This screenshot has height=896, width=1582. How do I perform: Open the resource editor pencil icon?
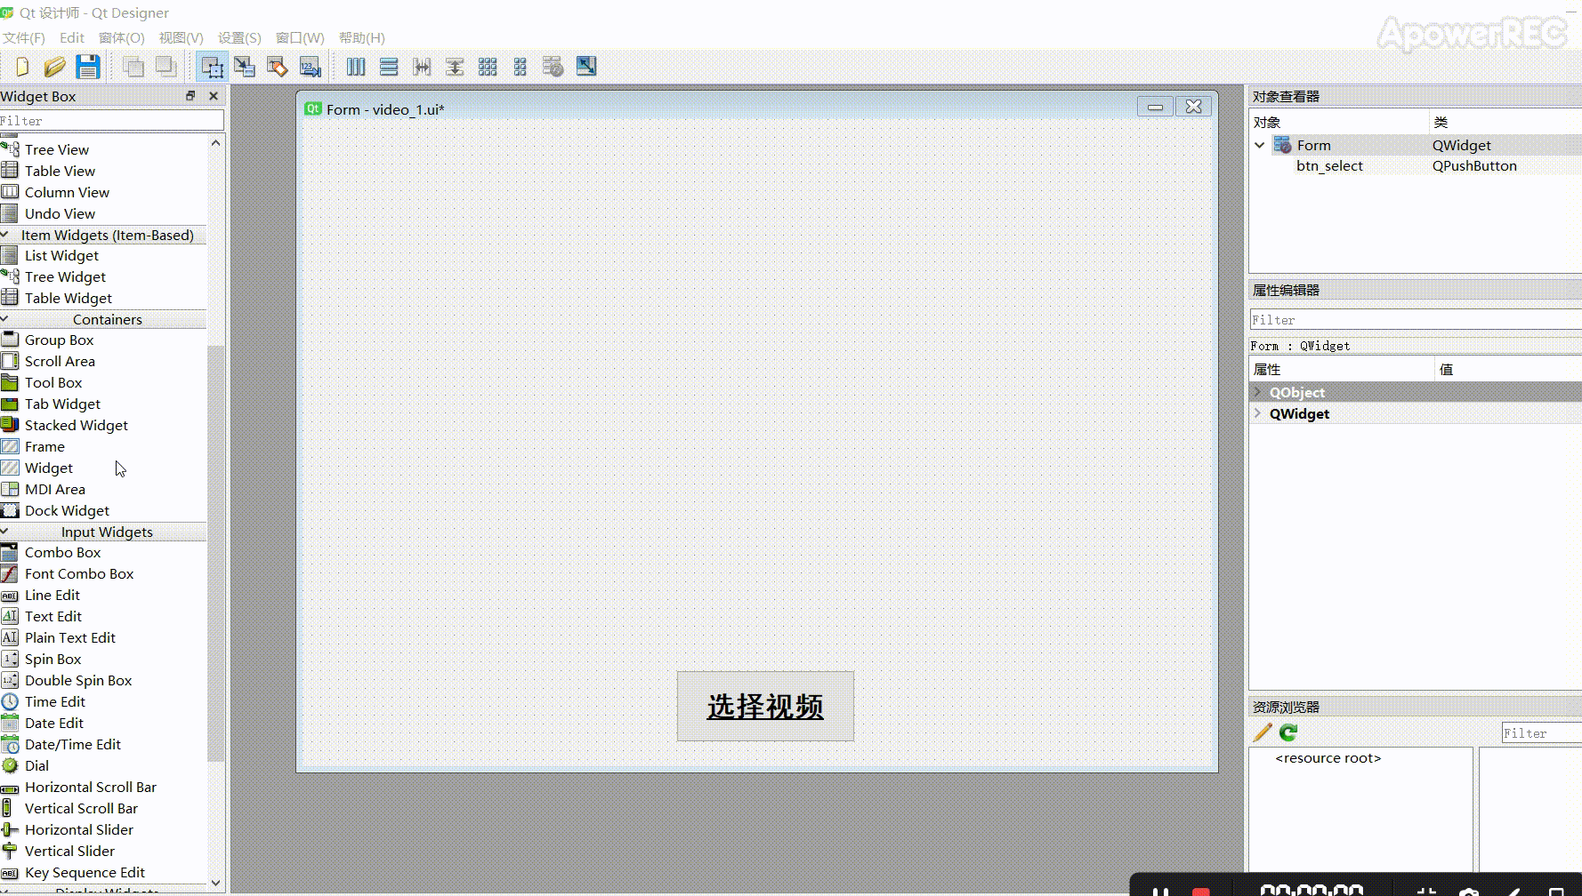point(1261,732)
